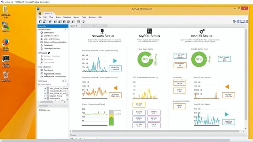Click create stored procedure toolbar icon
The image size is (253, 142).
click(69, 21)
